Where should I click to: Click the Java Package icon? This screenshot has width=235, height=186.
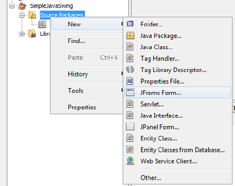[x=130, y=35]
